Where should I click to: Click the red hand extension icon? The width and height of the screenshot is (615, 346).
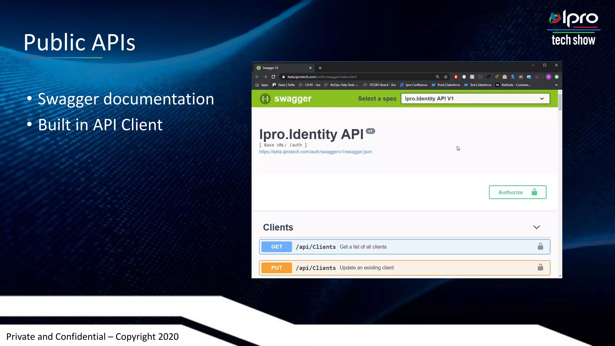click(456, 77)
